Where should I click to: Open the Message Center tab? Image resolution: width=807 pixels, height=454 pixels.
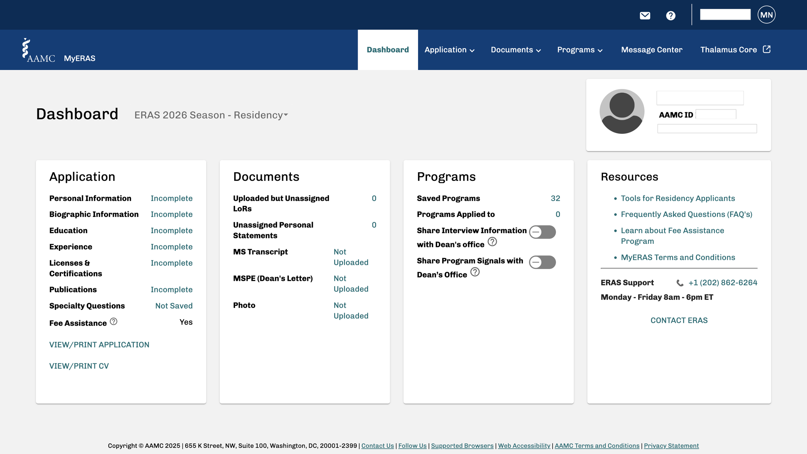tap(651, 50)
